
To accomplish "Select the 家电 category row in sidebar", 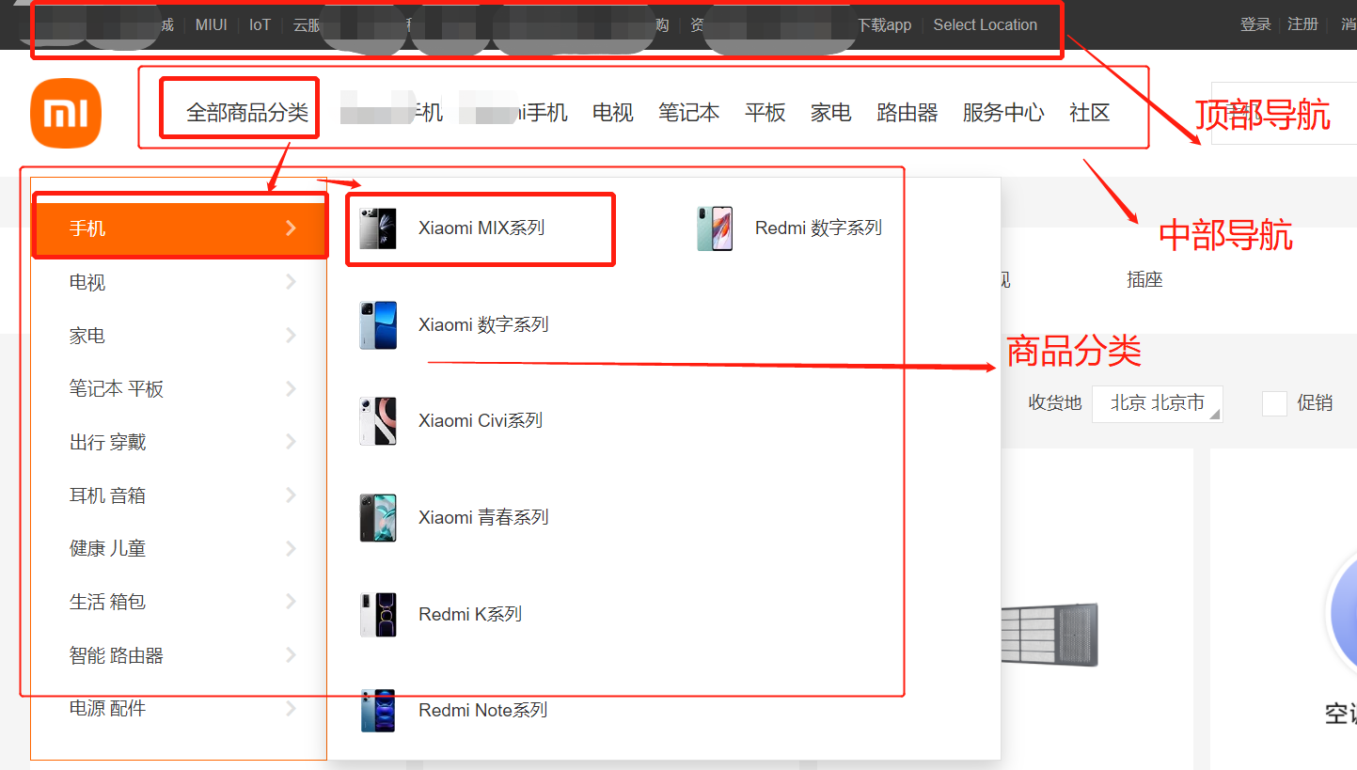I will [x=179, y=336].
